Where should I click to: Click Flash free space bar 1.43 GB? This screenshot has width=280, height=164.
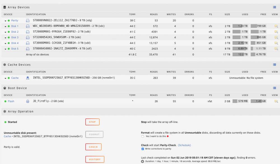click(x=258, y=101)
